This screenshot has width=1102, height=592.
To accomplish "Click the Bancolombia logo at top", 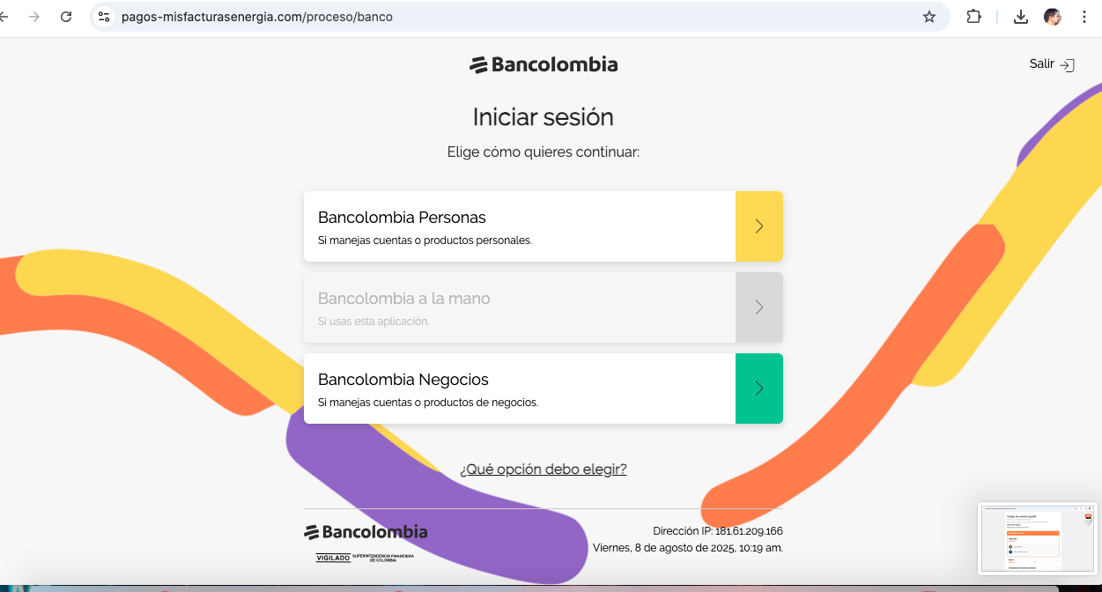I will 544,64.
